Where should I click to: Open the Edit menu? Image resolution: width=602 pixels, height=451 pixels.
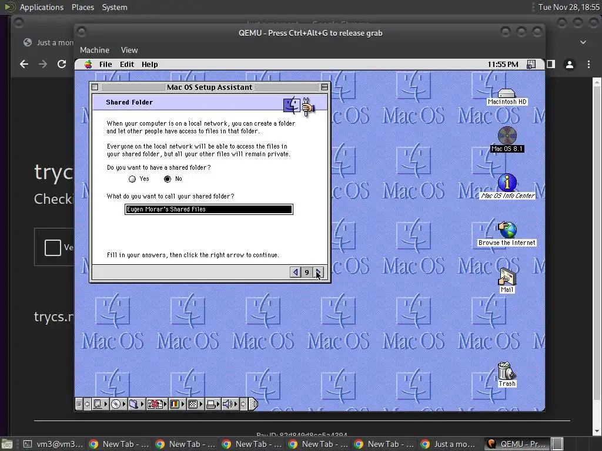[x=127, y=65]
